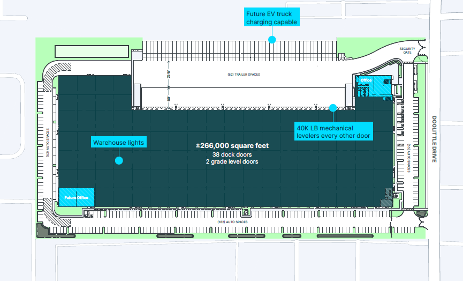Click the "2 grade level doors" text

click(x=232, y=161)
